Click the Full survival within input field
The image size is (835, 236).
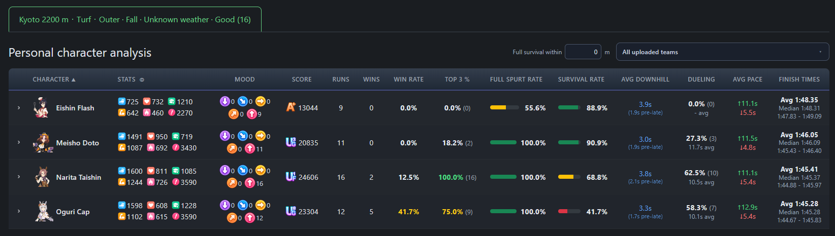click(583, 52)
